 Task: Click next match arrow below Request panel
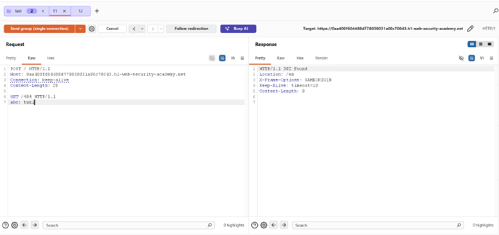pyautogui.click(x=35, y=226)
